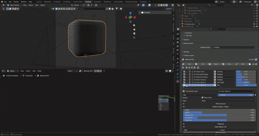Screen dimensions: 259x136
Task: Click the linked materials chain icon beside '6 layers'
Action: coord(256,59)
